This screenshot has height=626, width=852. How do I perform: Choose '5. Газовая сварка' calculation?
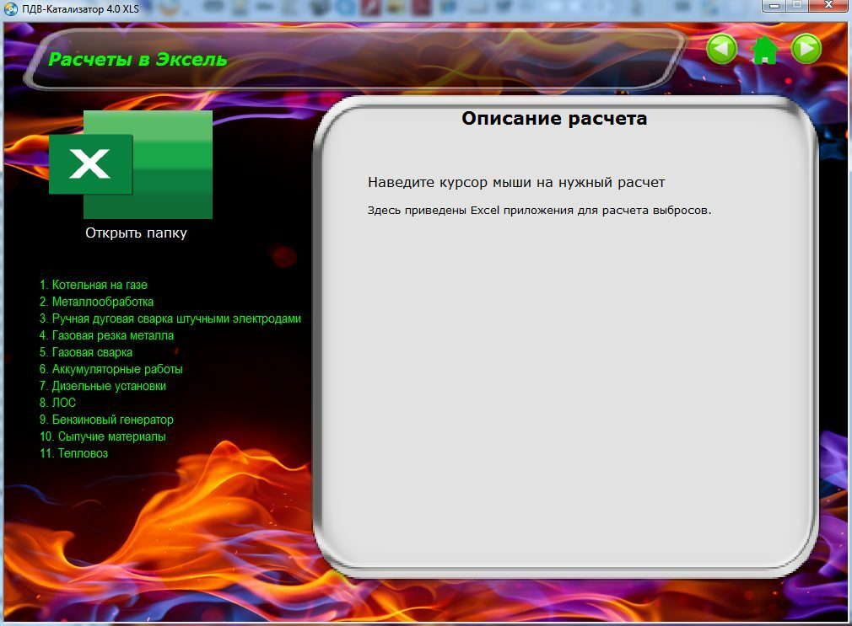[x=86, y=352]
